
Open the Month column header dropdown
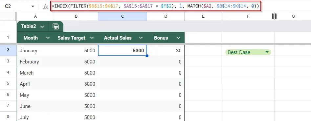(x=48, y=38)
